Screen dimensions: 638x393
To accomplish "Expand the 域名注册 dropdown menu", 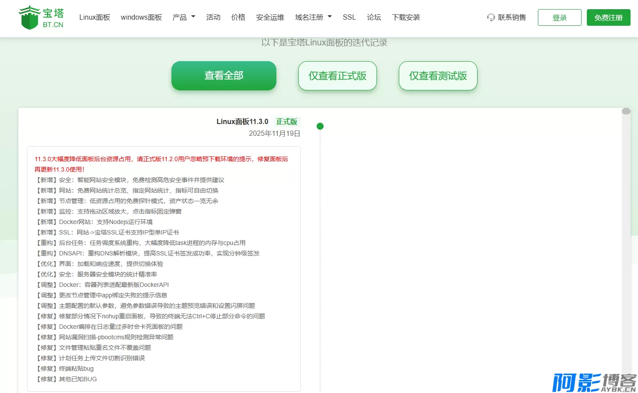I will [x=313, y=17].
